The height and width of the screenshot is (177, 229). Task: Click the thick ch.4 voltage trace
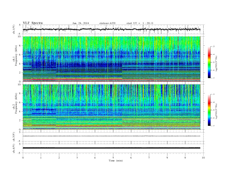[111, 148]
